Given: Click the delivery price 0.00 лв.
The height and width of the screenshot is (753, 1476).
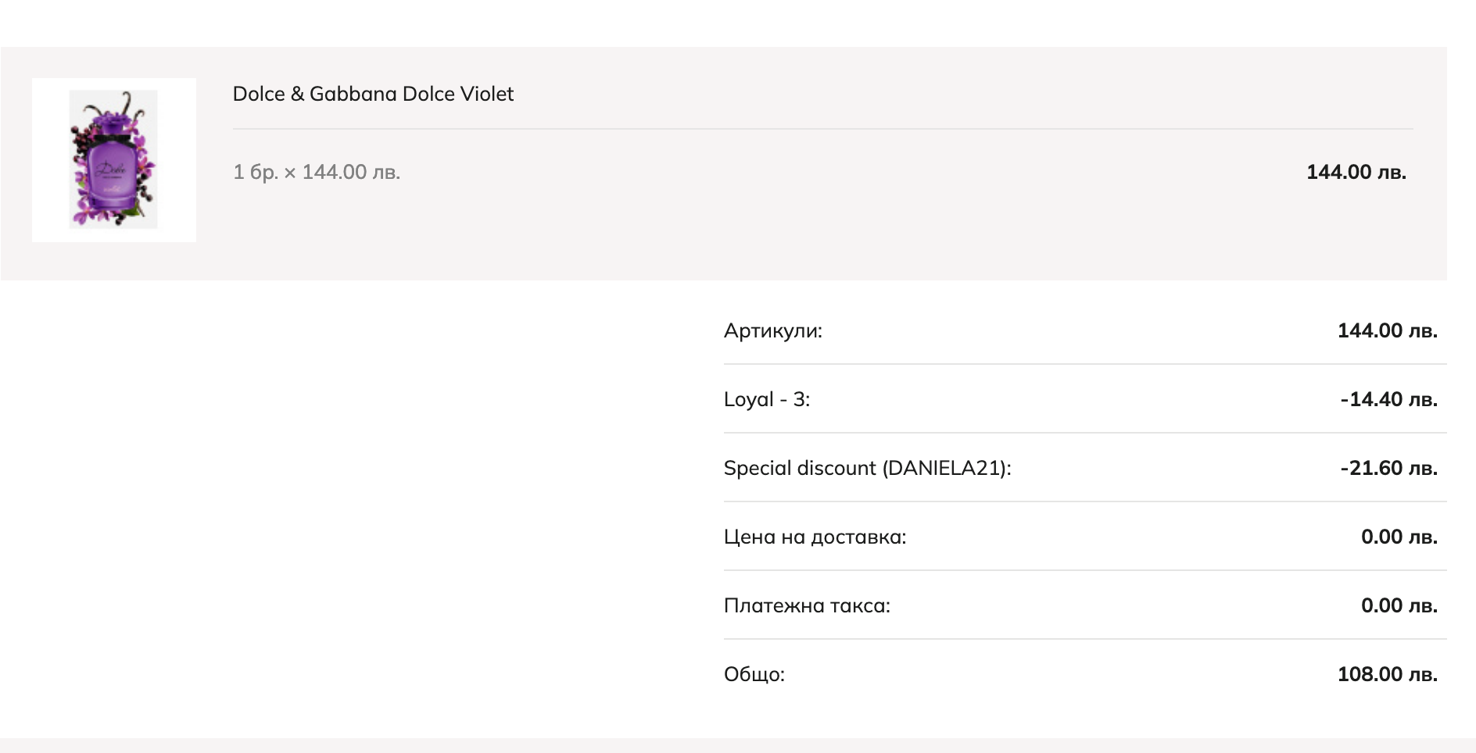Looking at the screenshot, I should tap(1399, 537).
